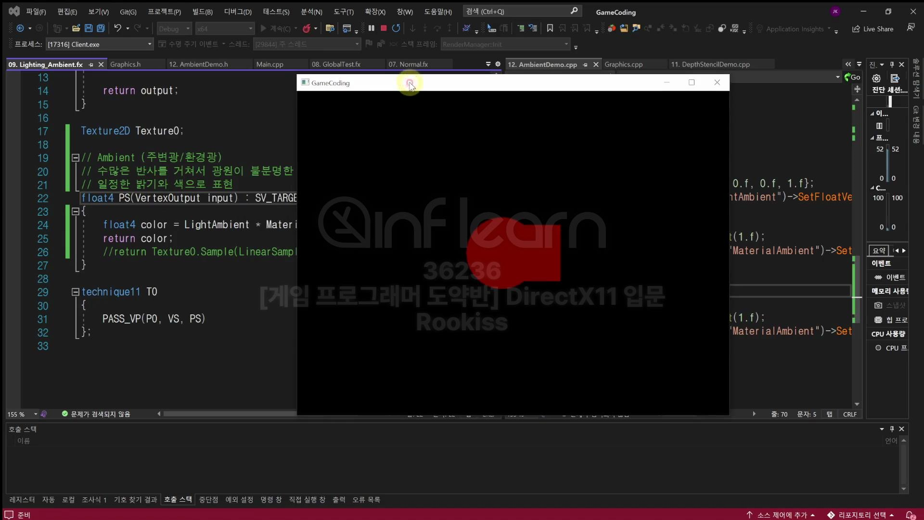This screenshot has height=520, width=924.
Task: Stop debugging with the red square
Action: pos(384,28)
